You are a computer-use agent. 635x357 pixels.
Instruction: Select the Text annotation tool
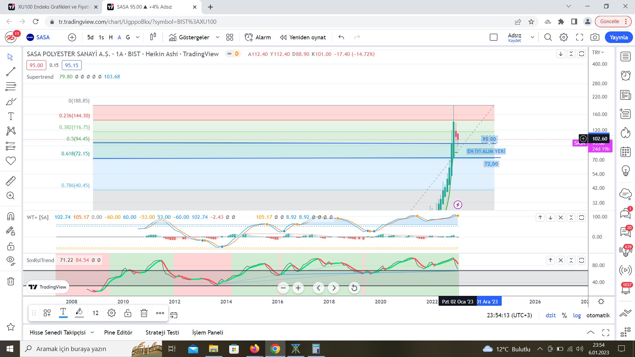point(11,116)
